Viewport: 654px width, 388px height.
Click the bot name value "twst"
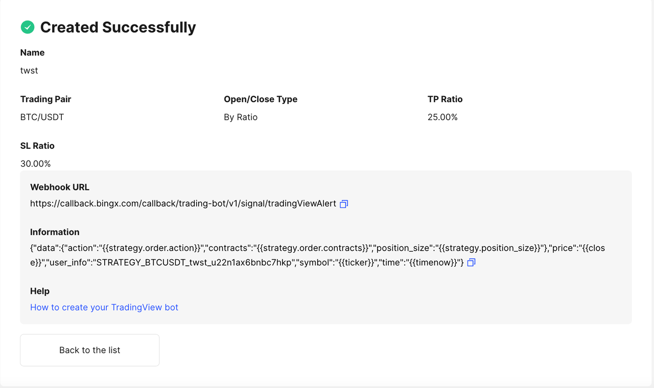[29, 71]
